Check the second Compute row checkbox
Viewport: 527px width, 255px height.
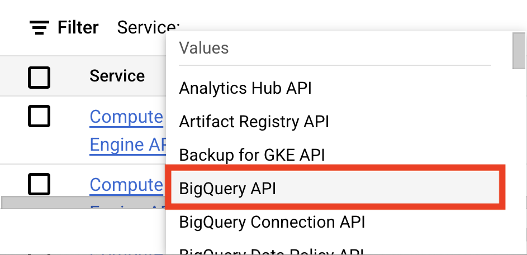(x=39, y=184)
